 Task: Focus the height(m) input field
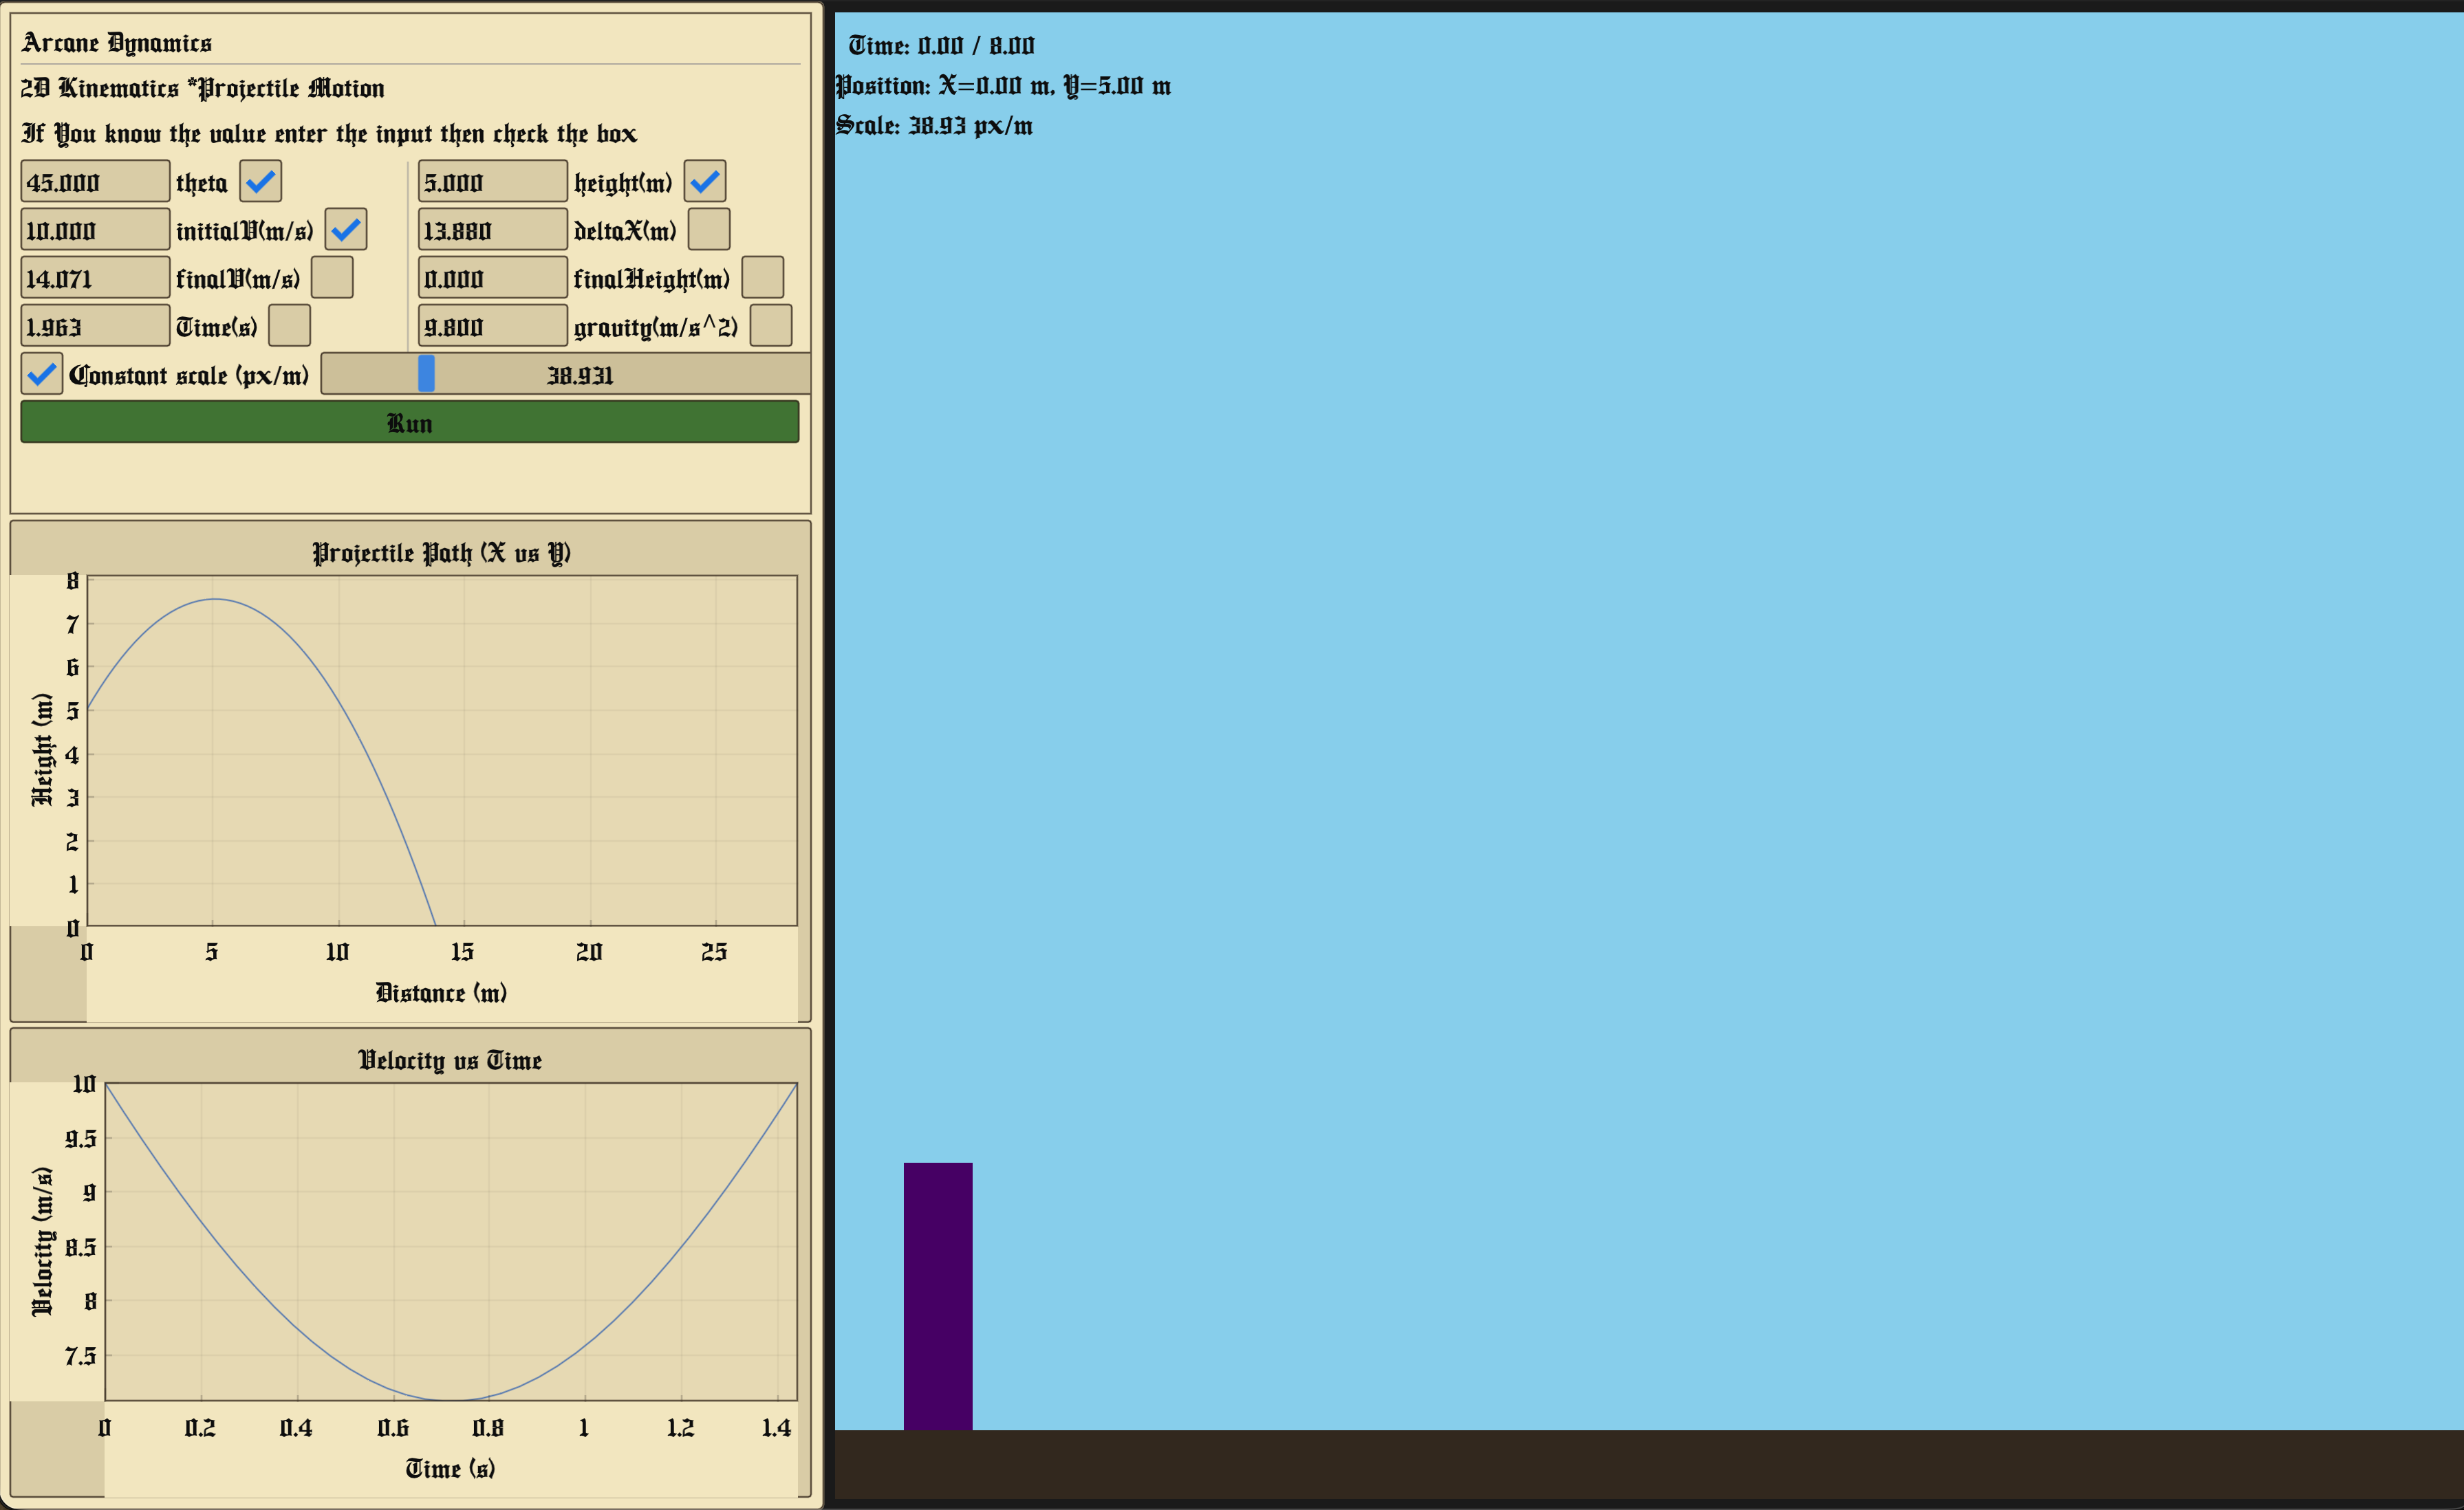tap(492, 182)
